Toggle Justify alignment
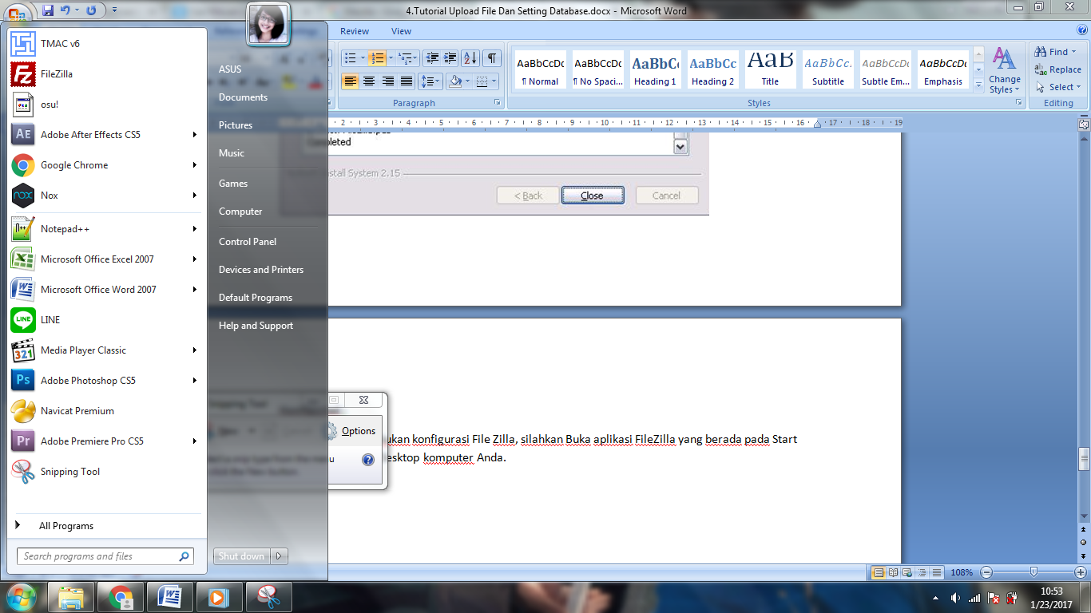The width and height of the screenshot is (1091, 613). pyautogui.click(x=407, y=81)
